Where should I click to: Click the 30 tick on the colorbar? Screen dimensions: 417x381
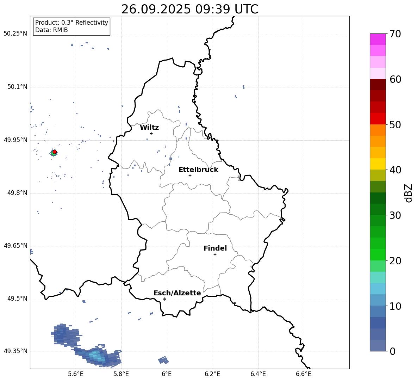point(395,215)
